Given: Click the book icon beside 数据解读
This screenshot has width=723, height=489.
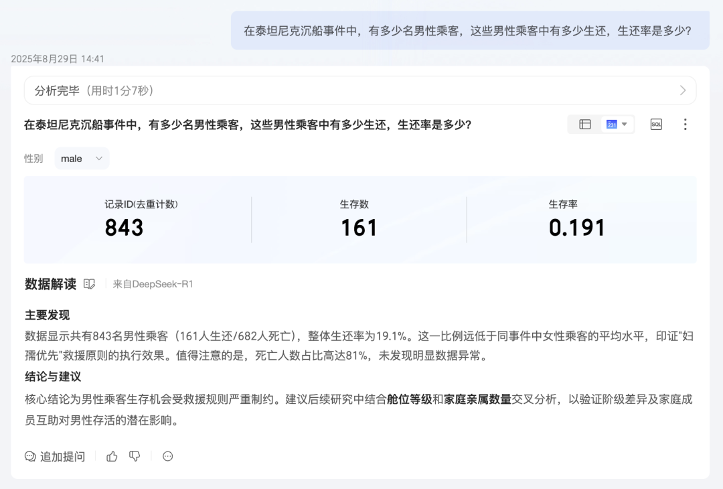Looking at the screenshot, I should (x=89, y=284).
